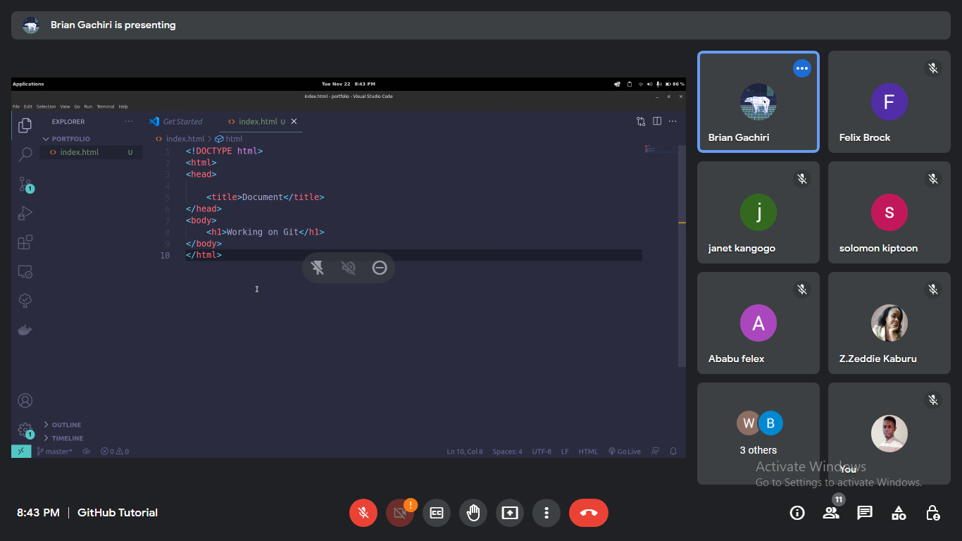962x541 pixels.
Task: Open the activities panel
Action: pos(899,513)
